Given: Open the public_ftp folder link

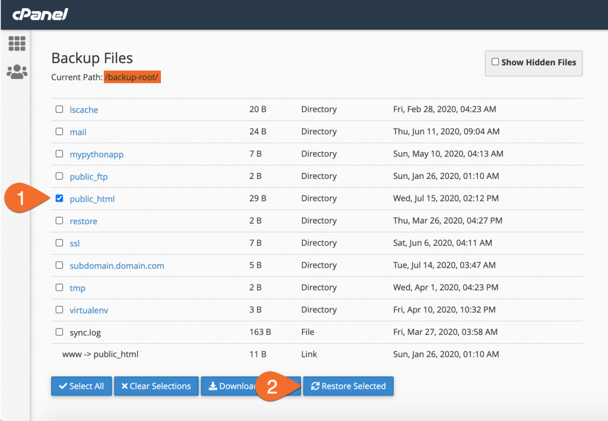Looking at the screenshot, I should point(88,177).
